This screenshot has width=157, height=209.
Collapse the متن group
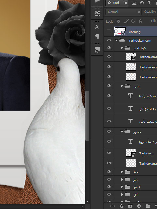coord(122,86)
